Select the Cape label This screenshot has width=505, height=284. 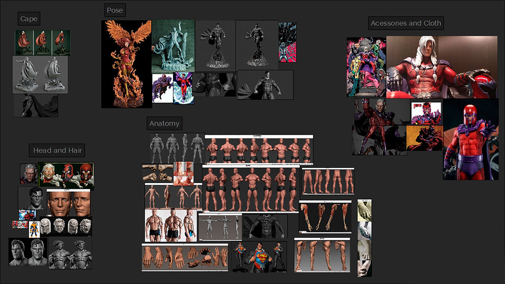point(29,19)
